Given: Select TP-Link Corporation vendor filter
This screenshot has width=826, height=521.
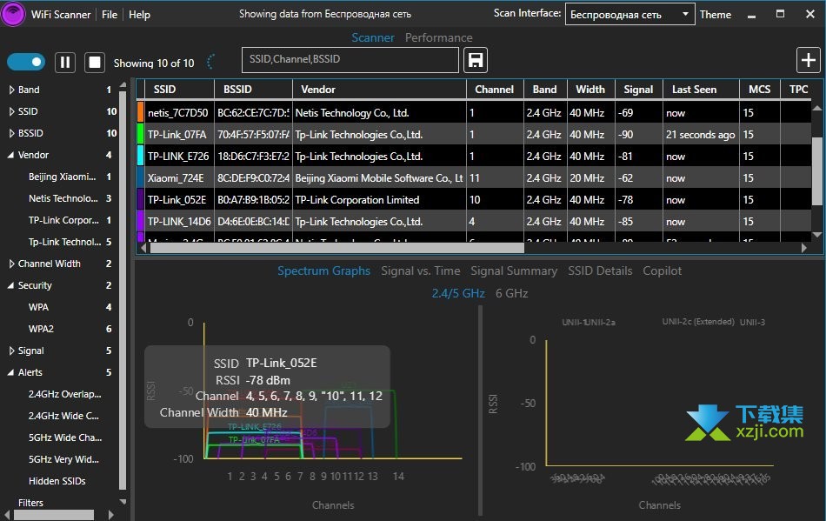Looking at the screenshot, I should coord(63,220).
